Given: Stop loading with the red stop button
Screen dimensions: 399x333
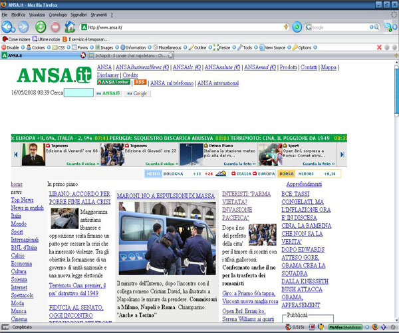Looking at the screenshot, I should (55, 27).
